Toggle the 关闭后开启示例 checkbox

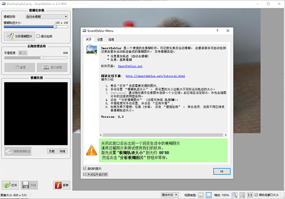pos(85,174)
